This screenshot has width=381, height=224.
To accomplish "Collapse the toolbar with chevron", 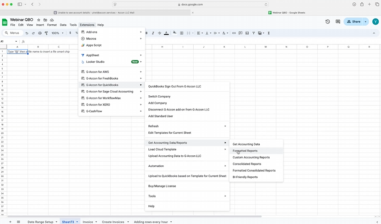I will coord(374,33).
